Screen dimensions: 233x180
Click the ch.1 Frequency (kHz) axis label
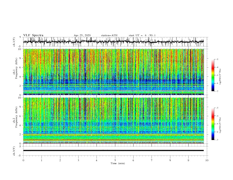(x=15, y=68)
